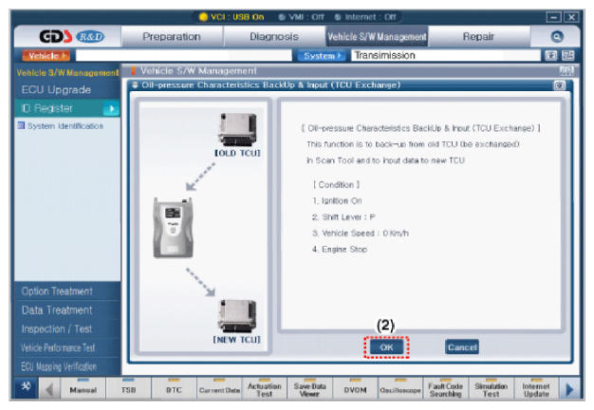Open Manual from the bottom toolbar
The width and height of the screenshot is (594, 410).
point(83,389)
